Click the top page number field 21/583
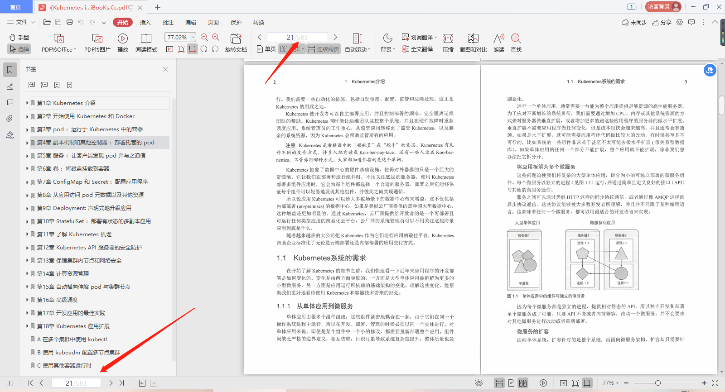Screen dimensions: 725x392 [297, 37]
